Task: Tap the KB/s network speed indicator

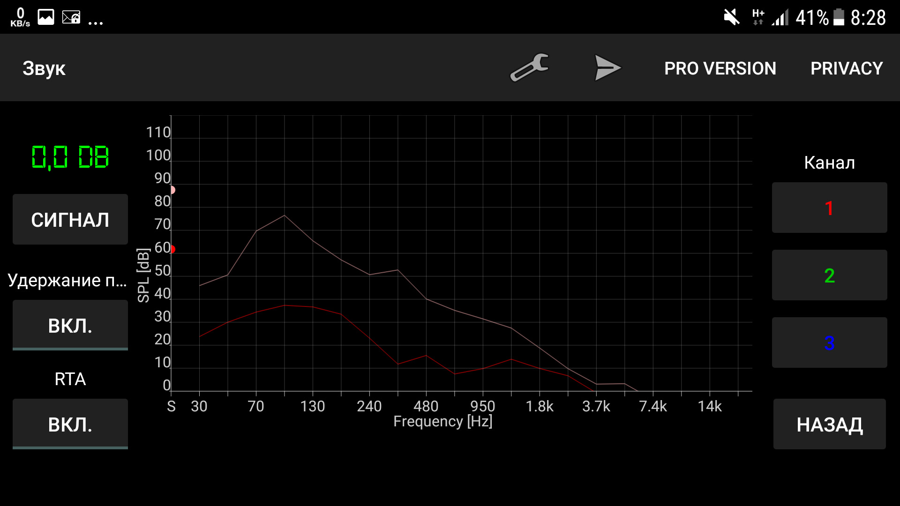Action: pyautogui.click(x=20, y=18)
